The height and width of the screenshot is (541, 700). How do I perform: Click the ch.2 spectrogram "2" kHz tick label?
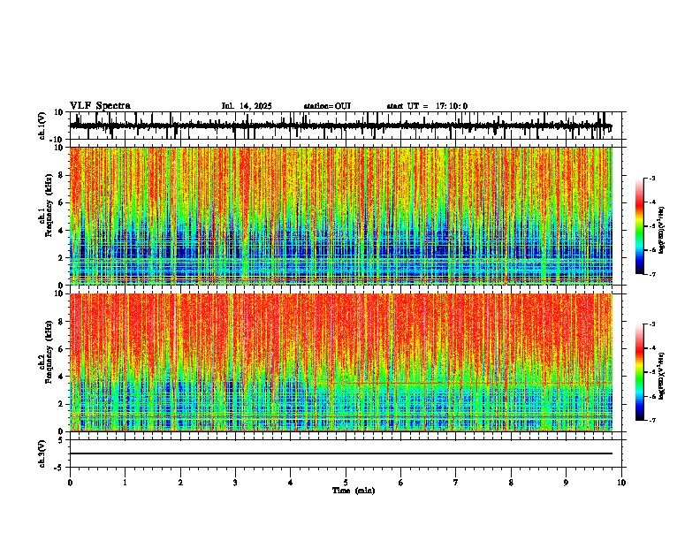(x=61, y=404)
